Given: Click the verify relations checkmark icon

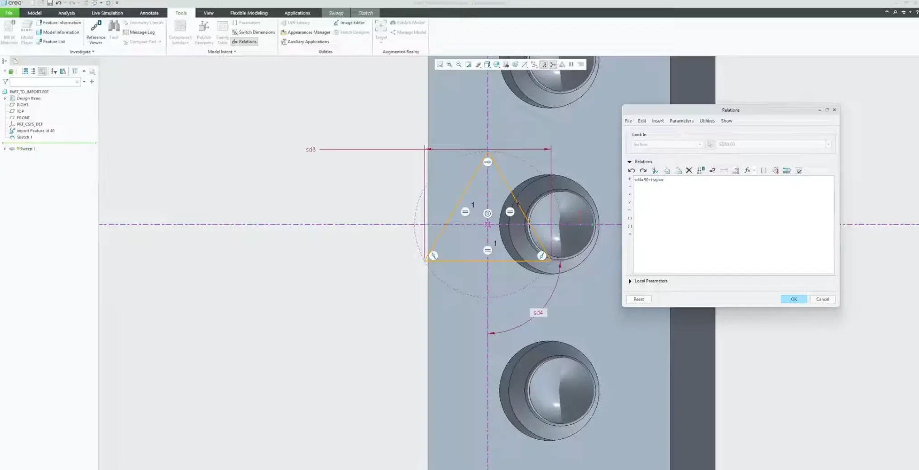Looking at the screenshot, I should click(799, 170).
